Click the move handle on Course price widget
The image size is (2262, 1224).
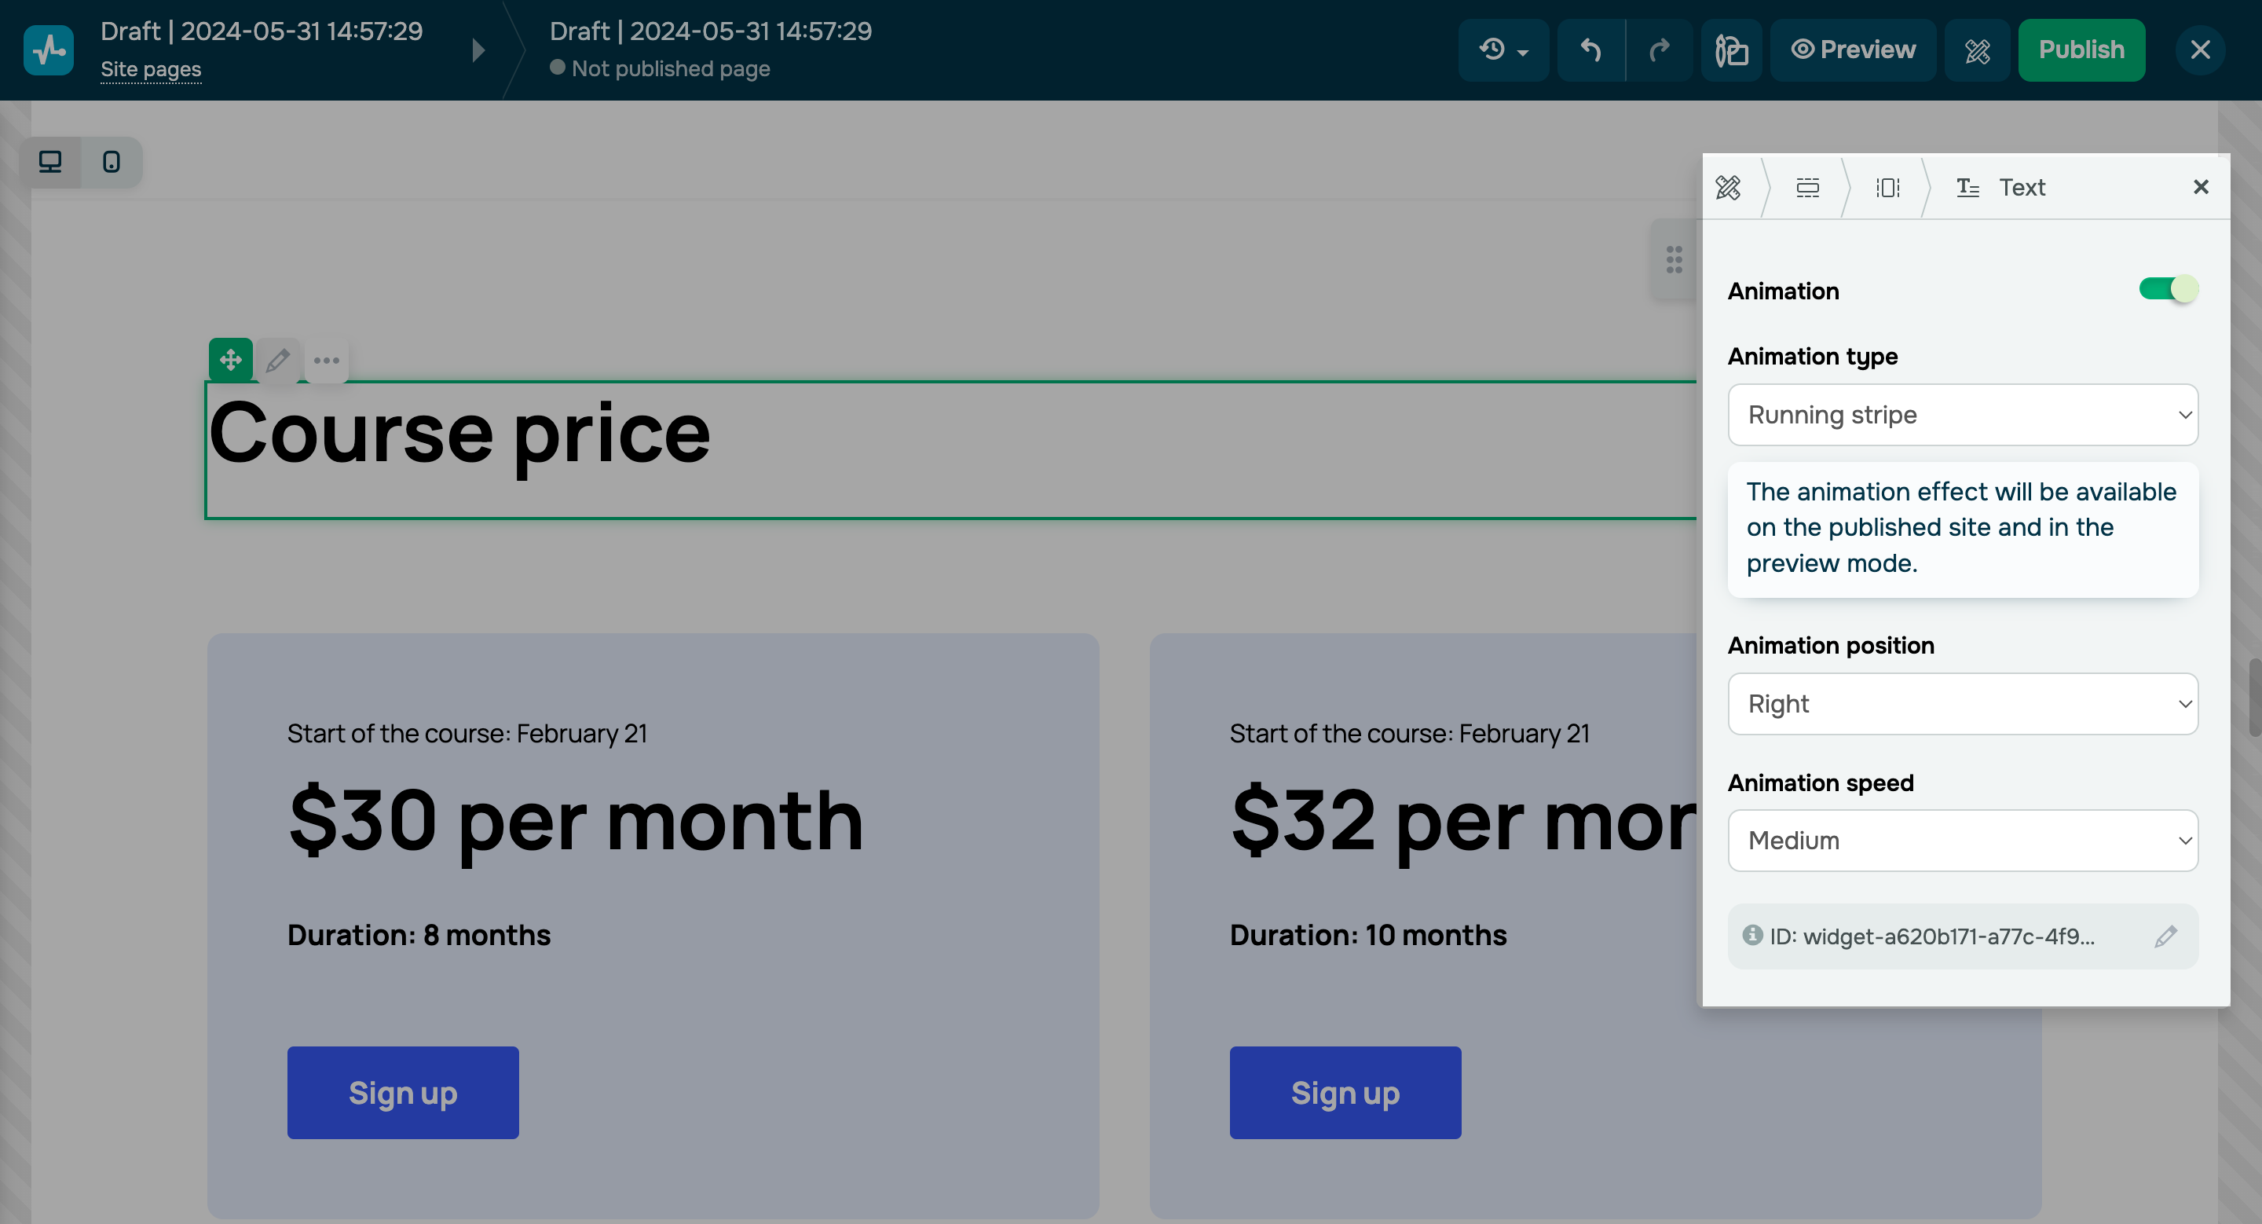(229, 360)
